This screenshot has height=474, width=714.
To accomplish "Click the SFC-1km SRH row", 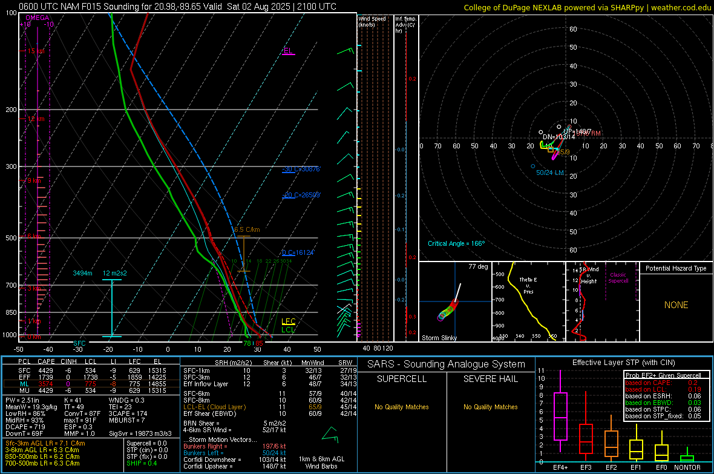I will [x=270, y=370].
